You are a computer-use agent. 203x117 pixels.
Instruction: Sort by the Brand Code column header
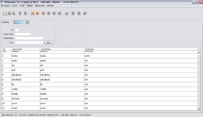26,49
